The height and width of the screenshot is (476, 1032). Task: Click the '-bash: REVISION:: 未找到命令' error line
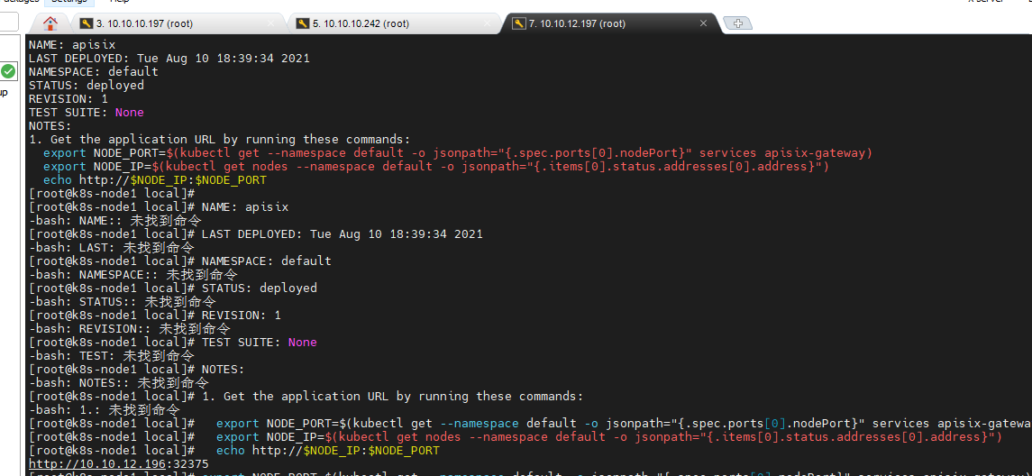pos(130,328)
